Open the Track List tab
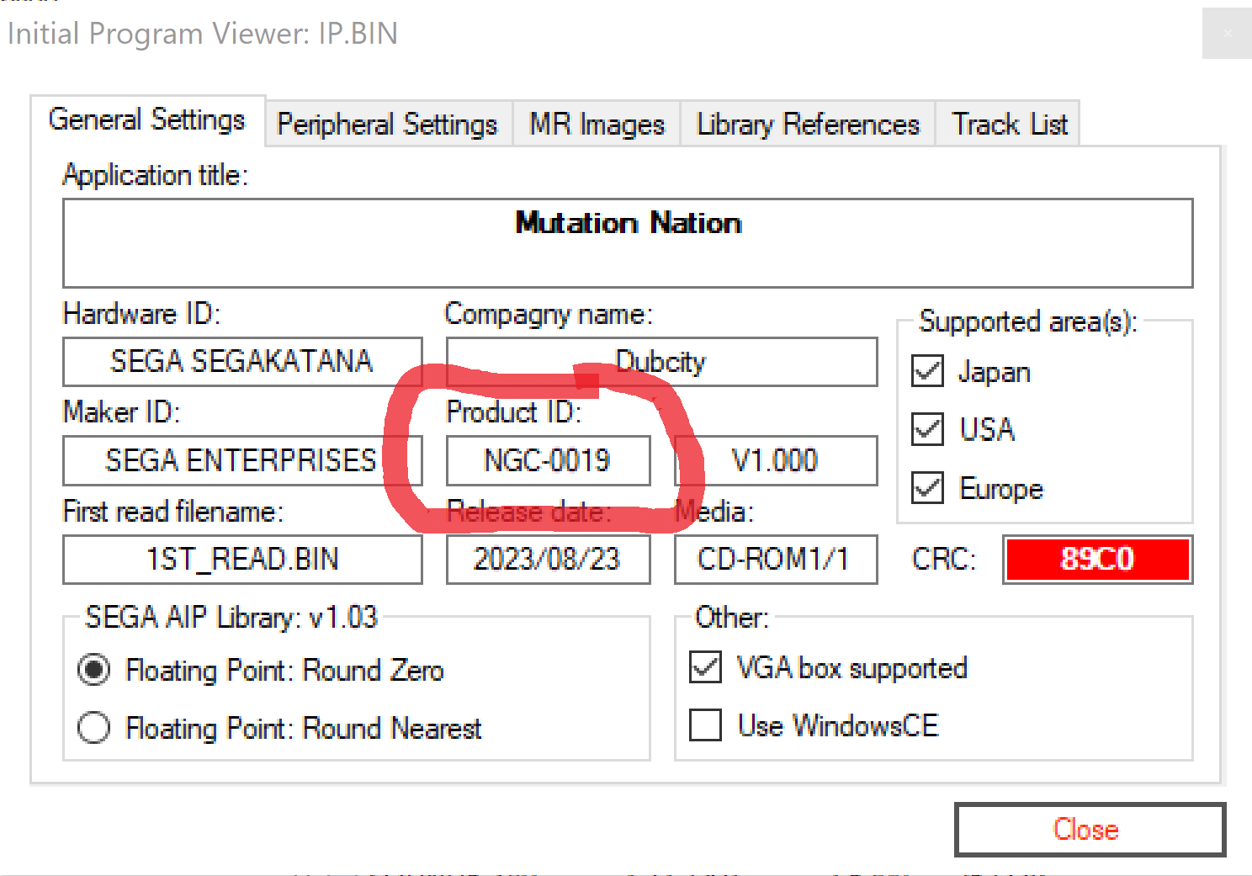Viewport: 1252px width, 876px height. tap(1008, 125)
